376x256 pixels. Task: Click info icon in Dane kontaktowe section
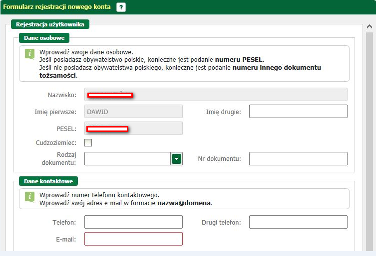tap(29, 197)
